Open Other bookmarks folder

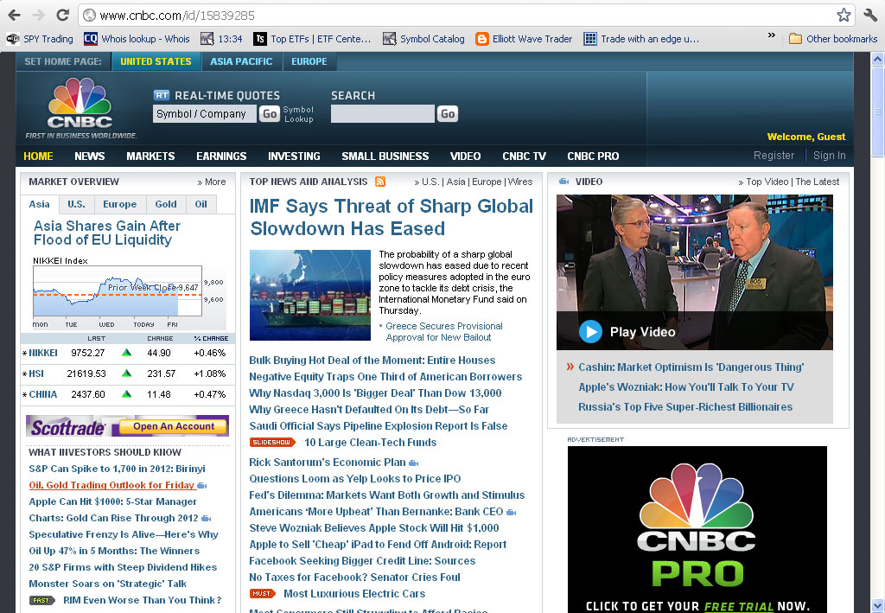[833, 39]
